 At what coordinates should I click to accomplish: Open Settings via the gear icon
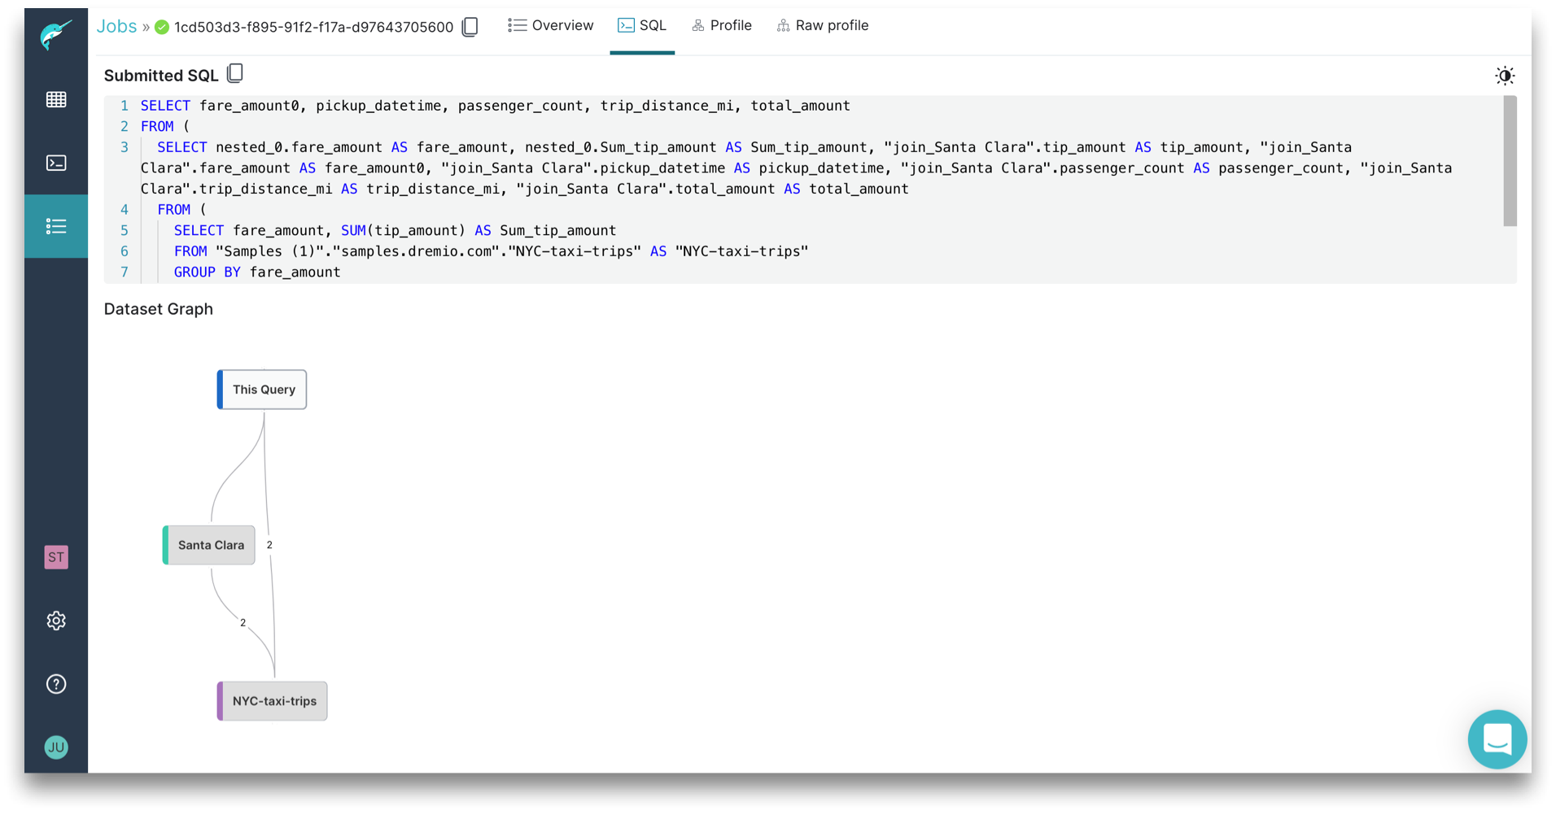55,621
